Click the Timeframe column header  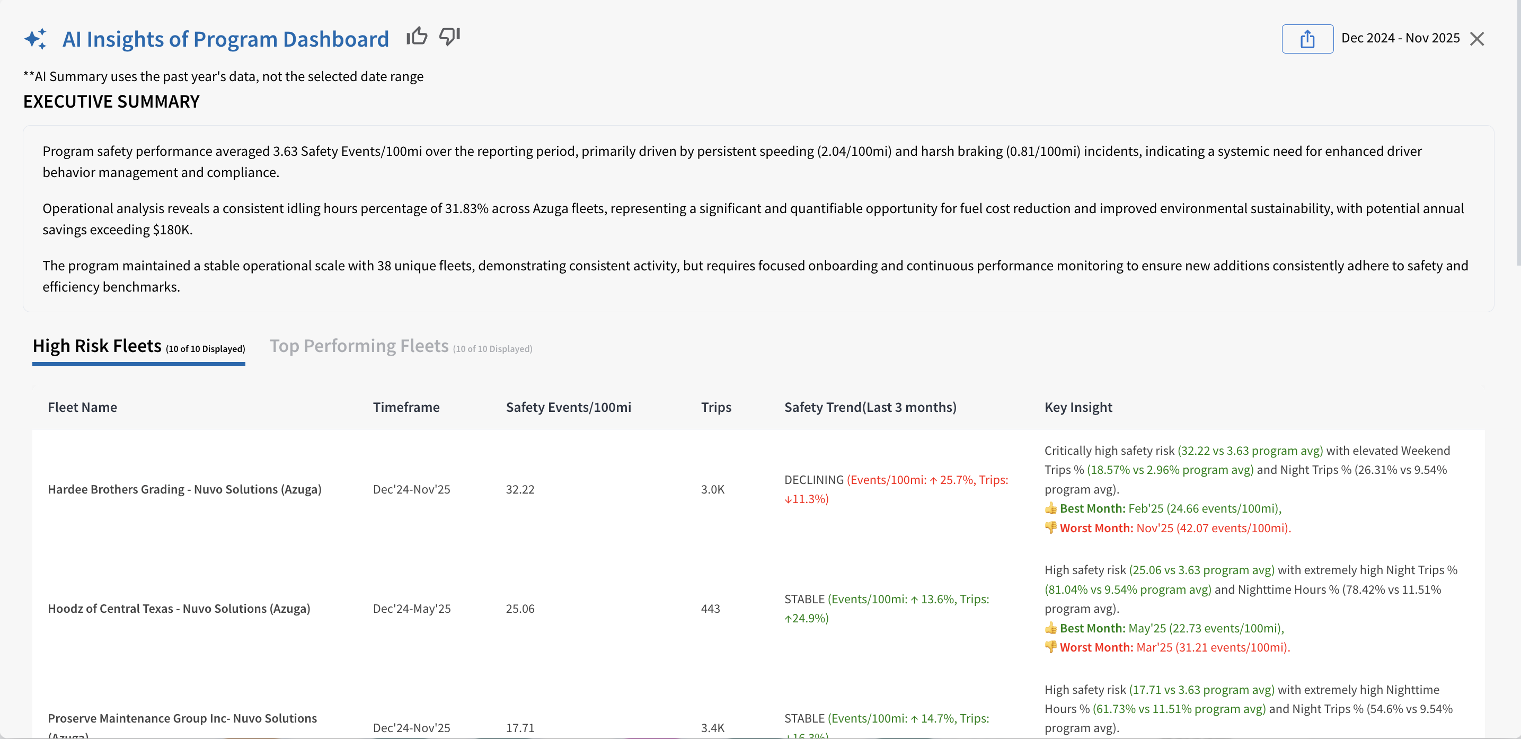point(405,407)
